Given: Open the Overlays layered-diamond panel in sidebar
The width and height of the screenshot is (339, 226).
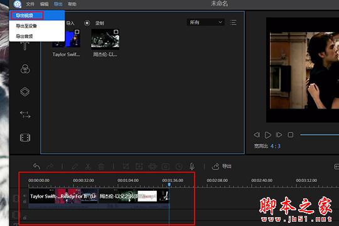Looking at the screenshot, I should coord(25,92).
